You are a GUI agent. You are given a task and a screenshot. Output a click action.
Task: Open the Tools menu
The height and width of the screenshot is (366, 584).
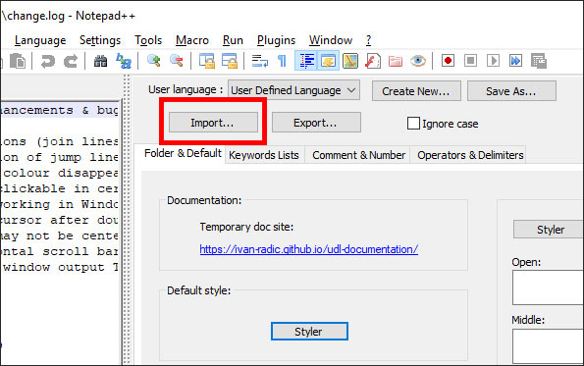[148, 40]
